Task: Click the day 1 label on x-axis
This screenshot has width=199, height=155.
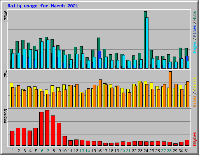Action: tap(13, 151)
